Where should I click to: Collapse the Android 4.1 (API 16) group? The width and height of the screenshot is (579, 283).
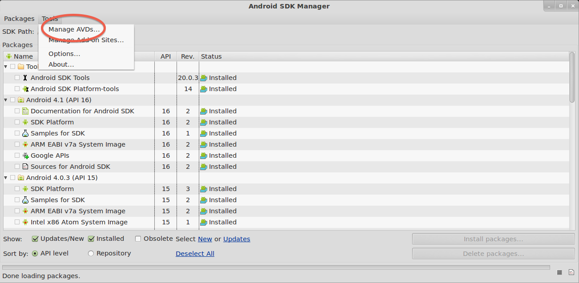(x=6, y=100)
